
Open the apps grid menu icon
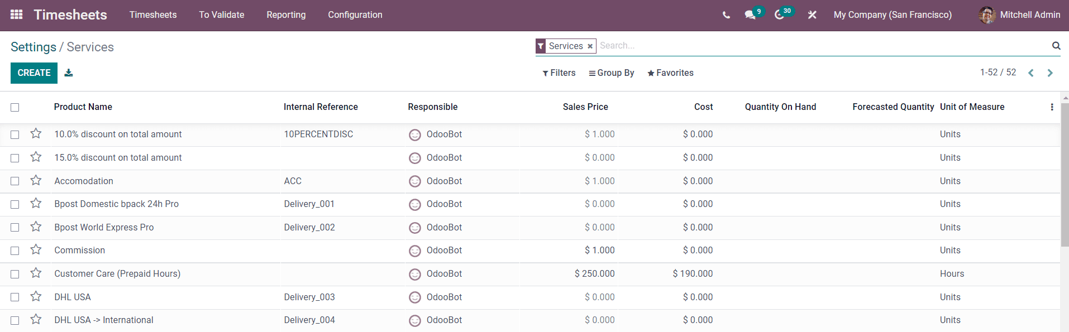(x=17, y=15)
